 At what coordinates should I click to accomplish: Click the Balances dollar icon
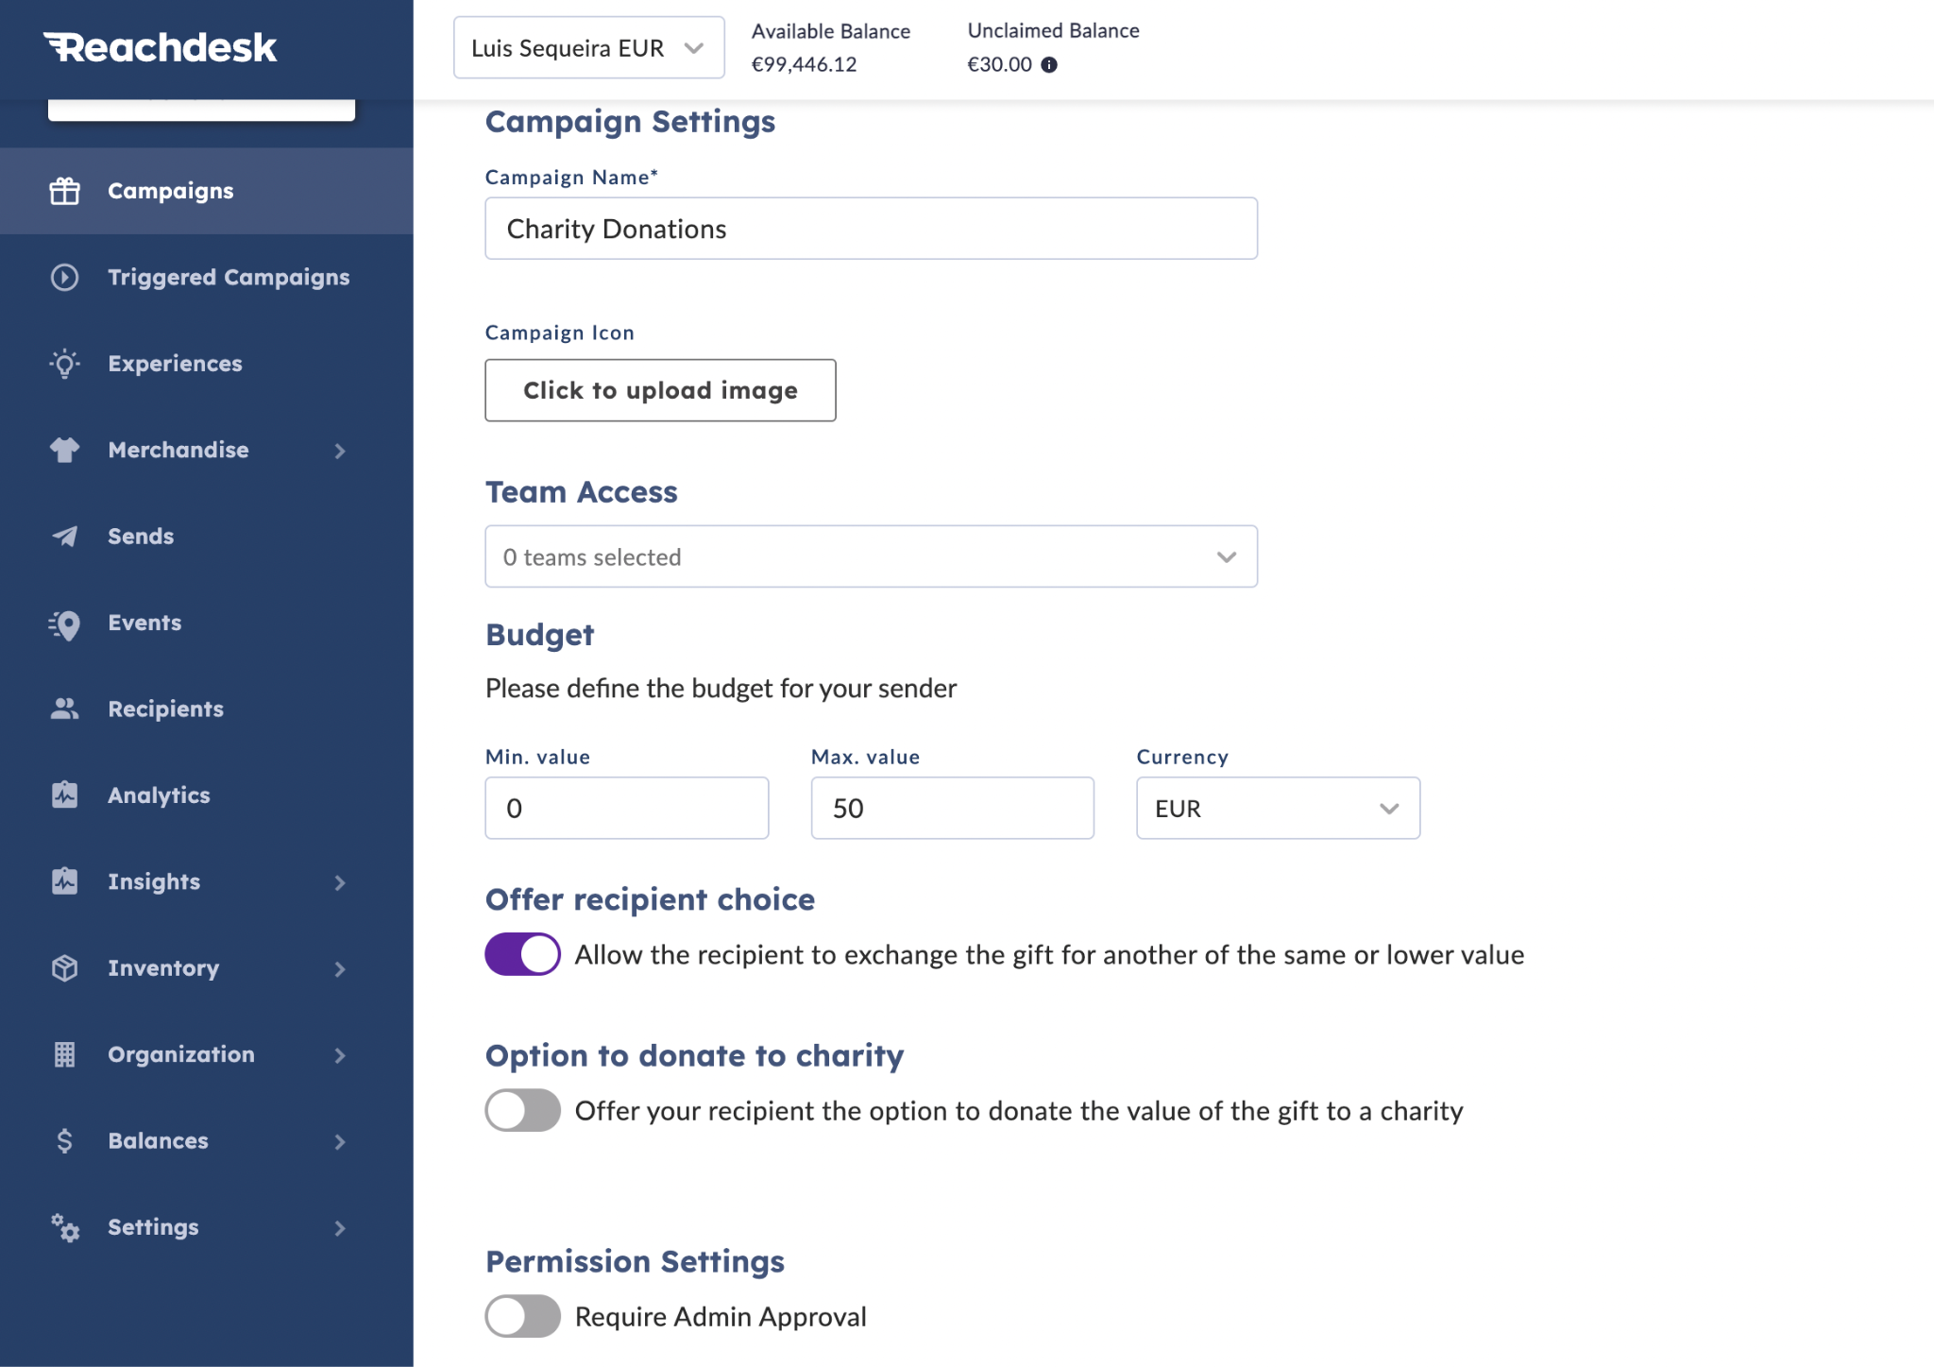click(64, 1140)
